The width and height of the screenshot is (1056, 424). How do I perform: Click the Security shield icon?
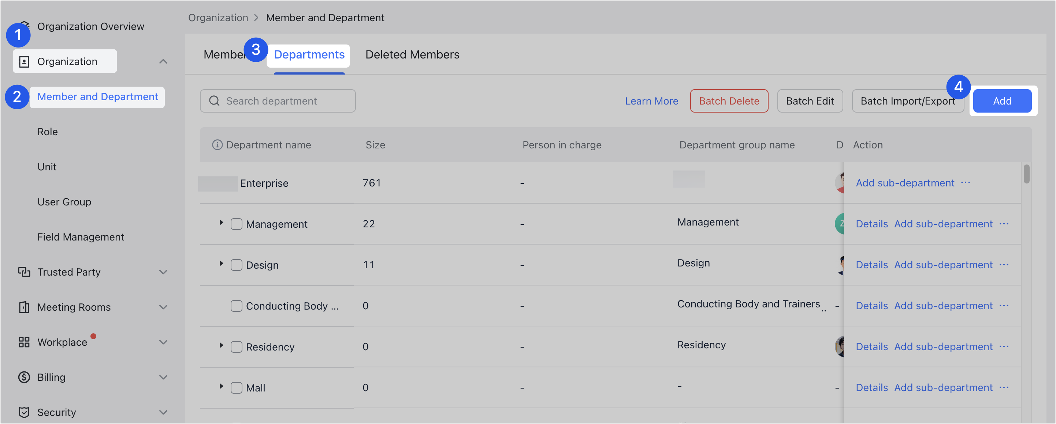pos(24,412)
